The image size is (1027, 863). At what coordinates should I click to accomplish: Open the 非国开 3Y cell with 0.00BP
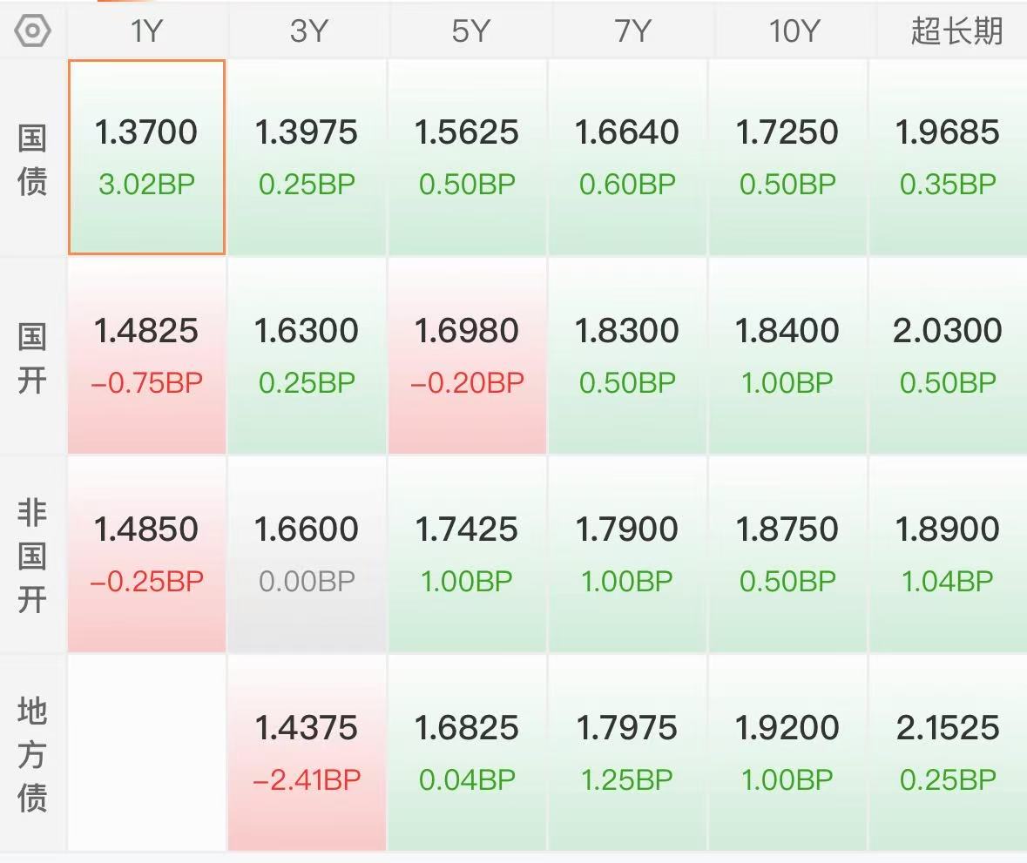click(307, 554)
